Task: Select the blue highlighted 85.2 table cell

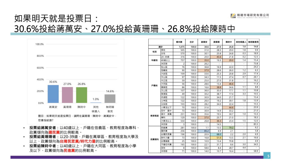Action: pyautogui.click(x=206, y=131)
